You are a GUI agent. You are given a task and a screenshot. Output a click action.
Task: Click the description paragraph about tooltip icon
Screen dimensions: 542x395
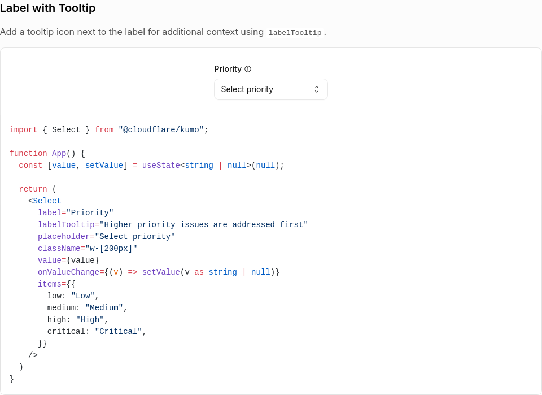point(163,32)
